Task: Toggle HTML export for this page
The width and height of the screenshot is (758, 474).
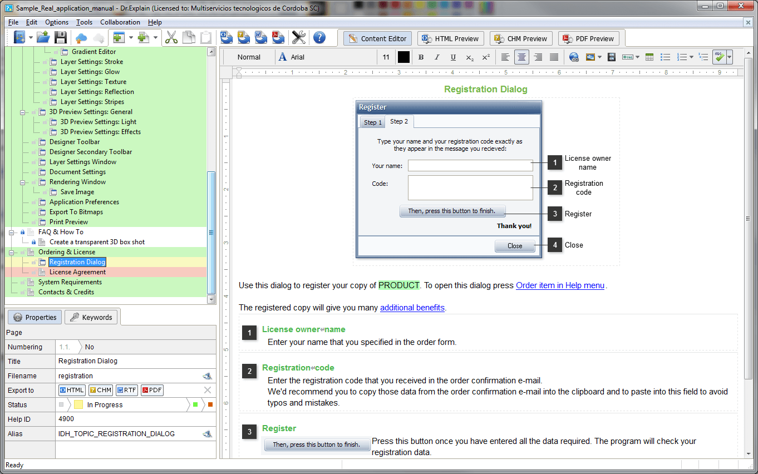Action: tap(72, 390)
